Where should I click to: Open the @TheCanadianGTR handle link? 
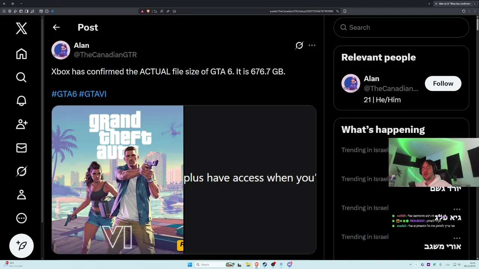(105, 55)
